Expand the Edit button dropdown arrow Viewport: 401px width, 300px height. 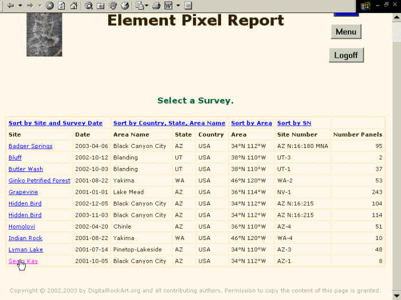pyautogui.click(x=178, y=6)
